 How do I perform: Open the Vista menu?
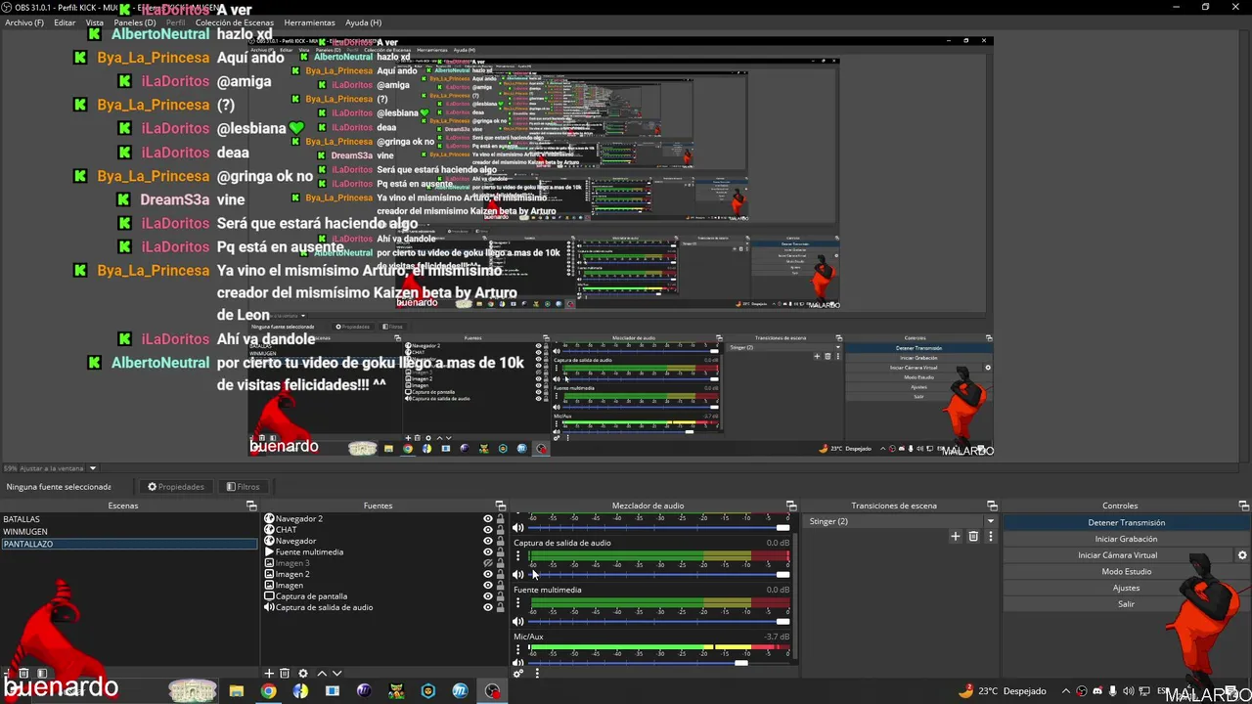coord(95,22)
